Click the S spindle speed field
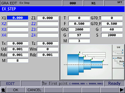The image size is (125, 93). (x=112, y=35)
